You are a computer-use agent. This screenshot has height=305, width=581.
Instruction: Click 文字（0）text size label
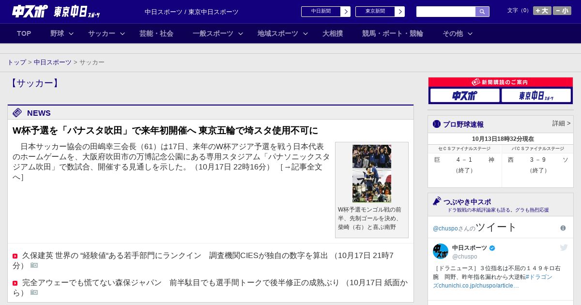pos(519,10)
